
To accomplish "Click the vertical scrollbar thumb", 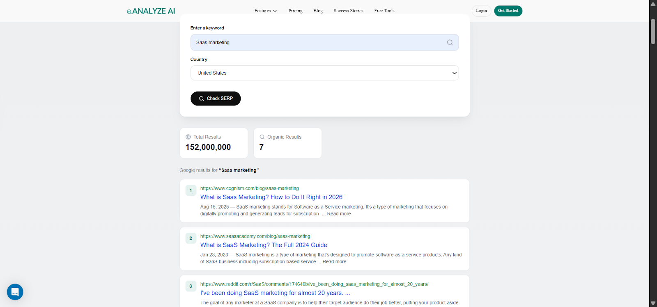I will pos(653,31).
